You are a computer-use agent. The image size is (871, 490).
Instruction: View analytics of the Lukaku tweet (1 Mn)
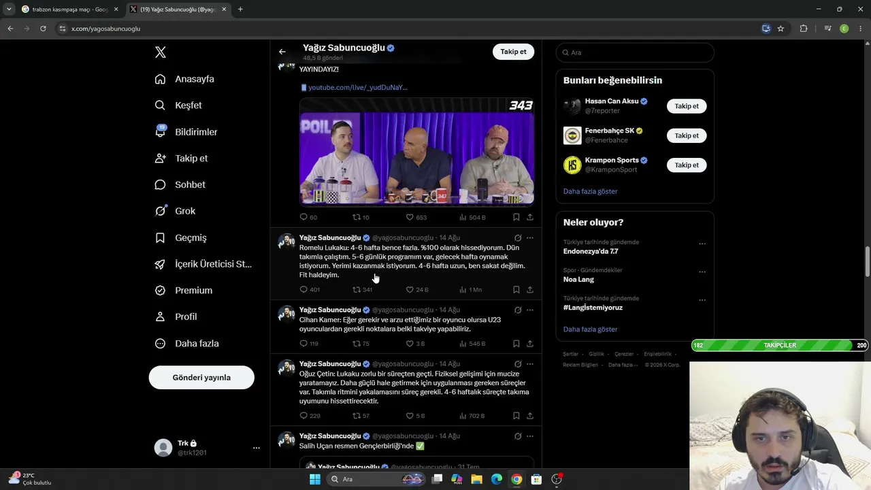click(470, 290)
